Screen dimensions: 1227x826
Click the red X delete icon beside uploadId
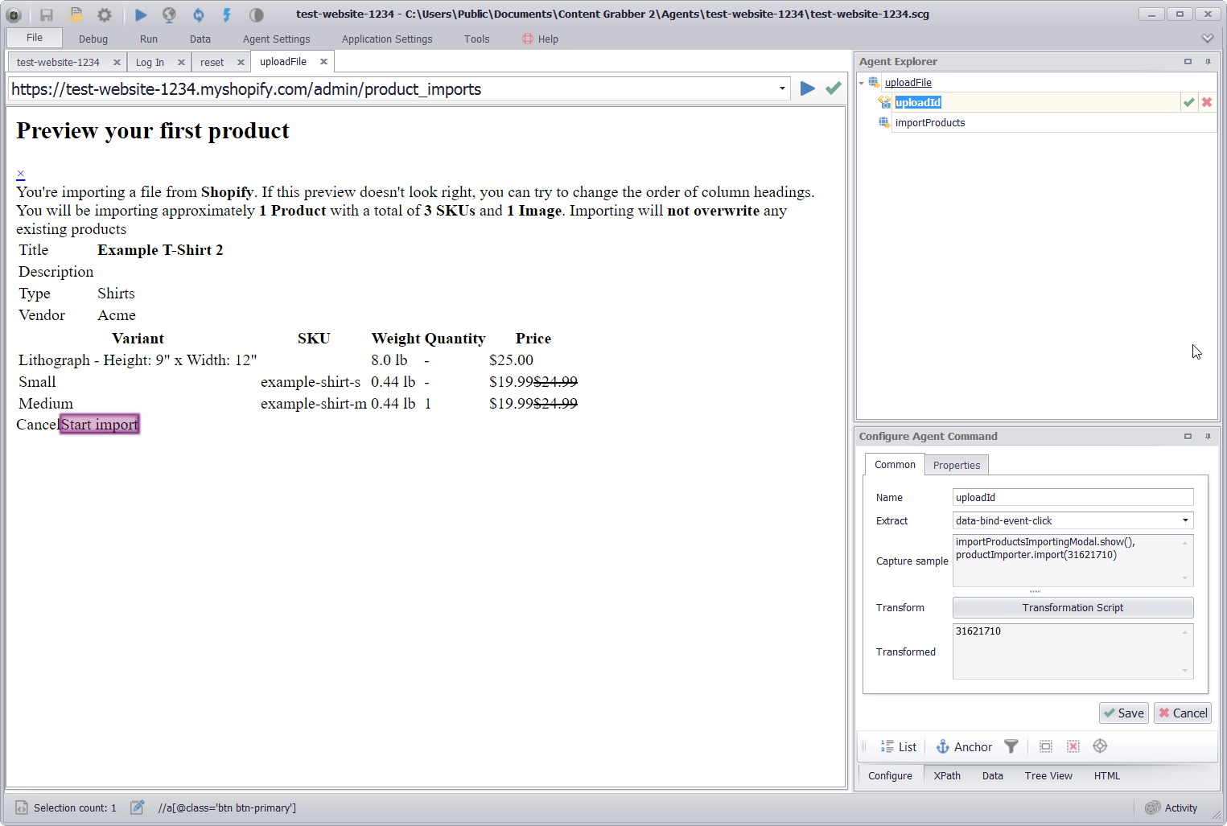(1206, 102)
